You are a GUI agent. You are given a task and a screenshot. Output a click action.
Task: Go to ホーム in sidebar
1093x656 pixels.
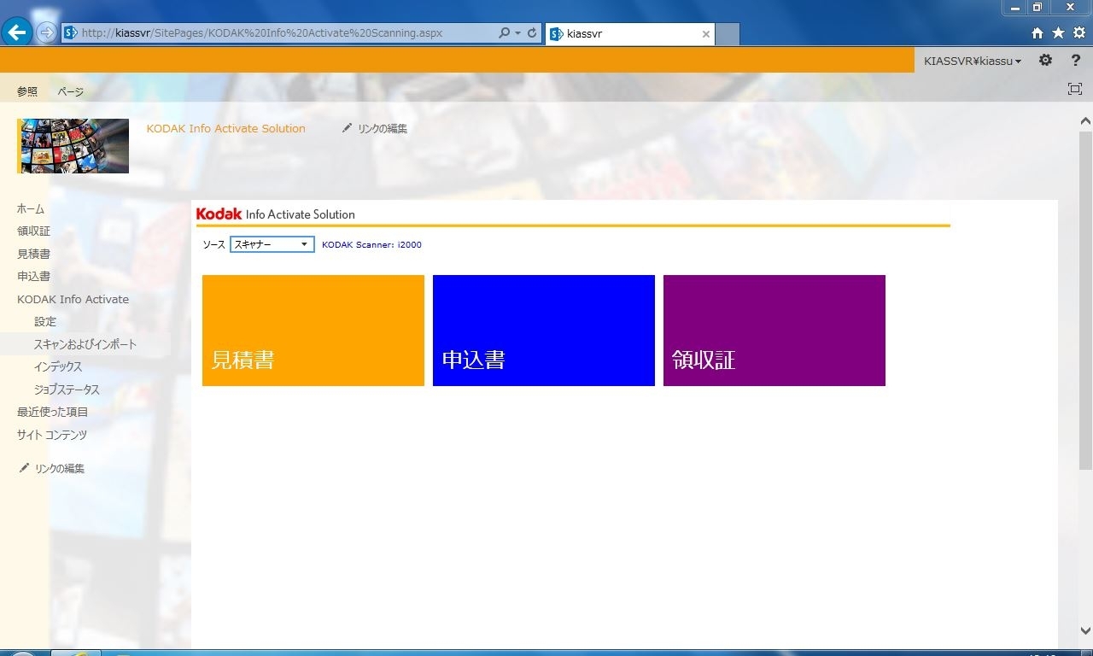31,208
